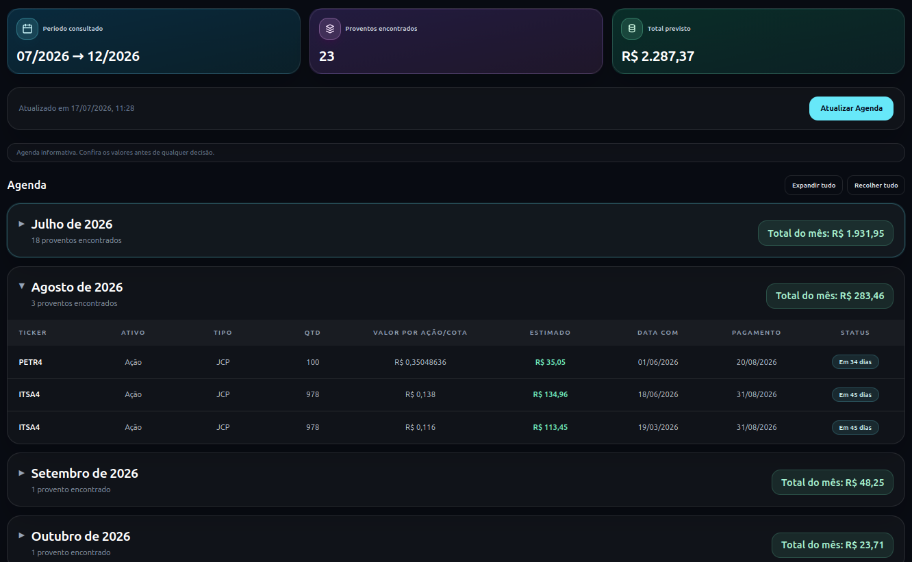
Task: Click the total previsto R$ 2.287,37 value
Action: pos(658,56)
